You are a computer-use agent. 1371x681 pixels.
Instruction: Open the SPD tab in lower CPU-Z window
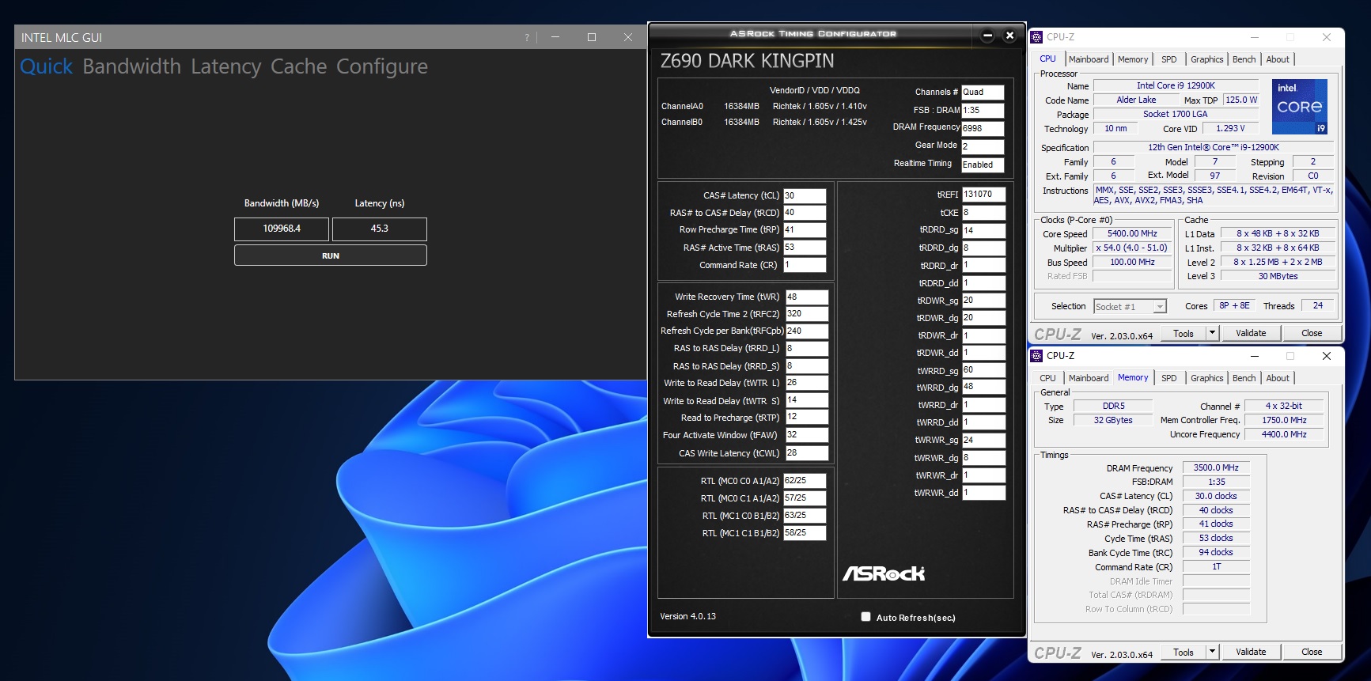tap(1168, 378)
